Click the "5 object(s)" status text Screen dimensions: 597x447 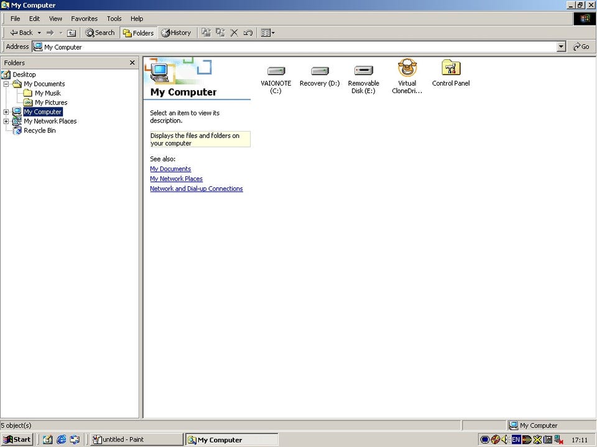point(16,425)
